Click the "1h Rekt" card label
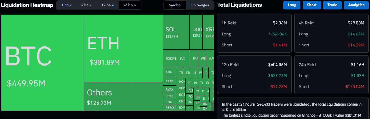The width and height of the screenshot is (370, 119). pyautogui.click(x=229, y=23)
